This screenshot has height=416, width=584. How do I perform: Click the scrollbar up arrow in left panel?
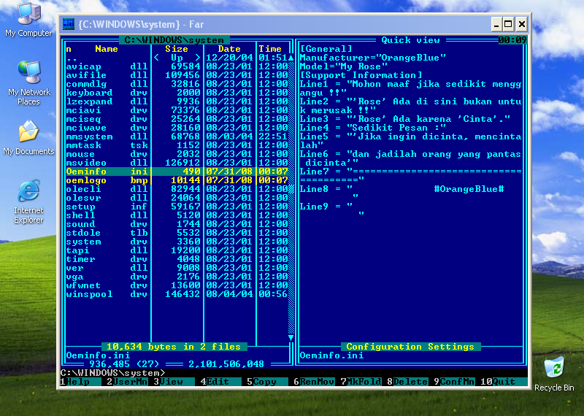291,58
